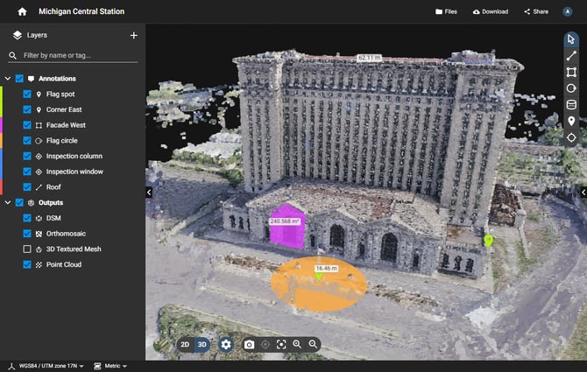Screen dimensions: 587x372
Task: Click the greyed-out inspection diamond icon
Action: (x=265, y=344)
